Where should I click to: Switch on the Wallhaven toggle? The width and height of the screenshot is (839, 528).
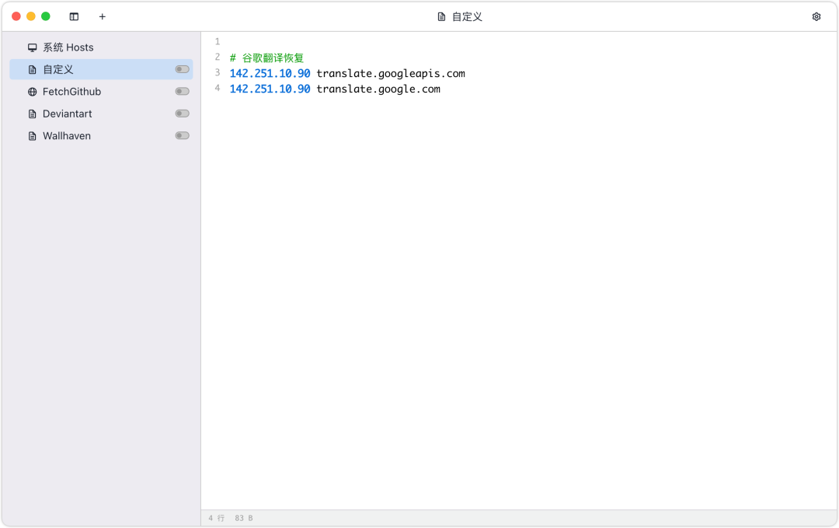[x=182, y=135]
